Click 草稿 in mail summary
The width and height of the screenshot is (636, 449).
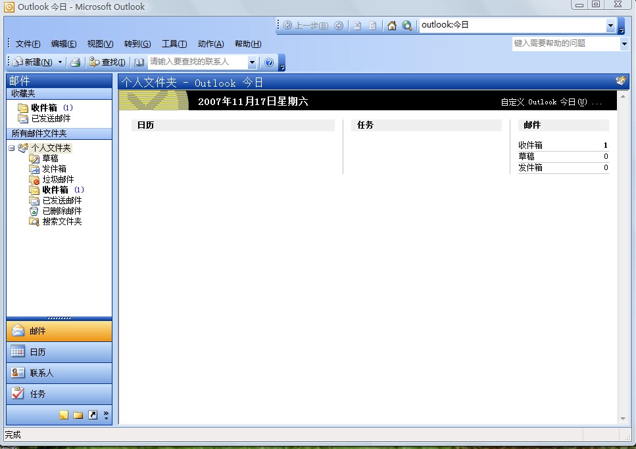[526, 156]
